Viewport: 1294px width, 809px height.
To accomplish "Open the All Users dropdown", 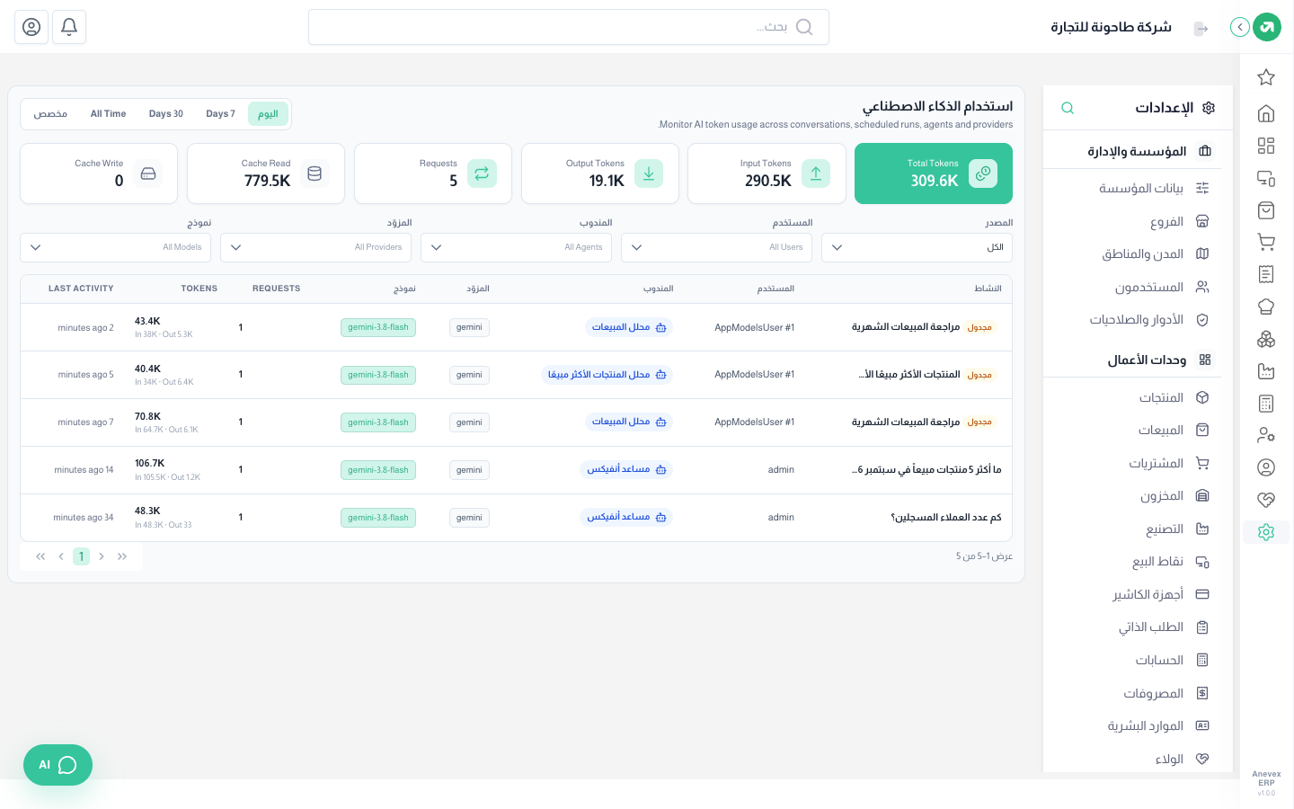I will tap(716, 247).
